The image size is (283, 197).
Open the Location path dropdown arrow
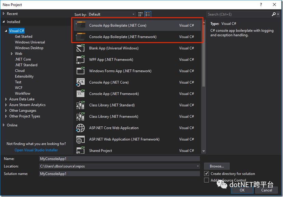coord(198,166)
